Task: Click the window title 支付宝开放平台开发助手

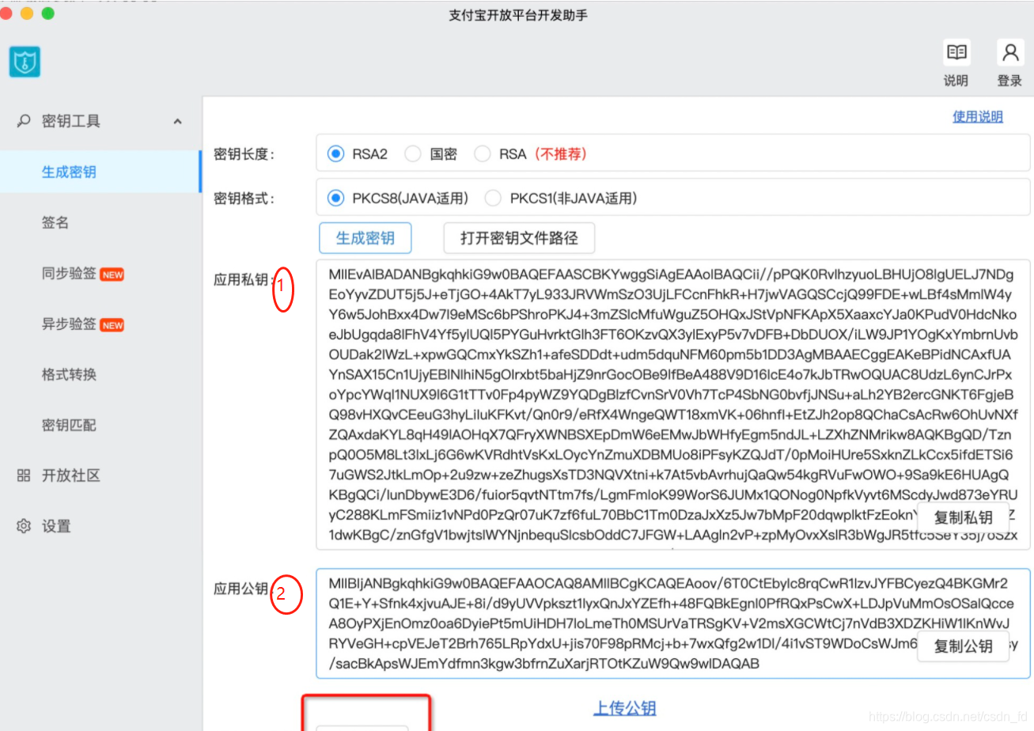Action: point(517,15)
